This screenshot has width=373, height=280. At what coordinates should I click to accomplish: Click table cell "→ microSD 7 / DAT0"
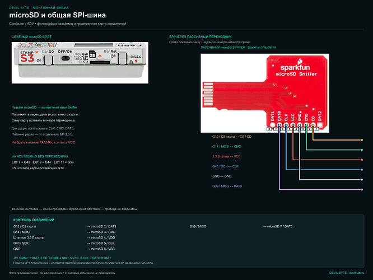278,226
